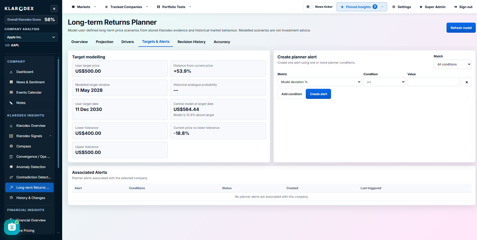Toggle the News ticker switch
This screenshot has width=477, height=240.
(x=309, y=7)
